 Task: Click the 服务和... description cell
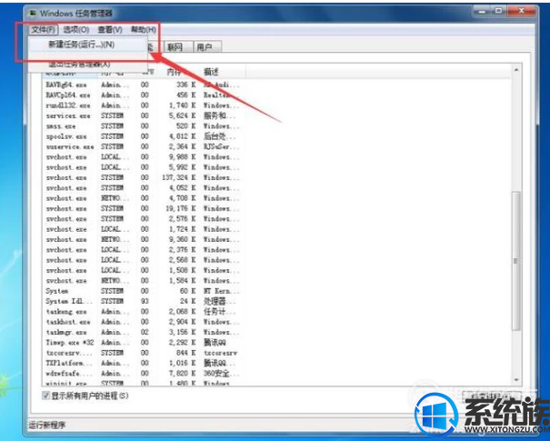[220, 115]
